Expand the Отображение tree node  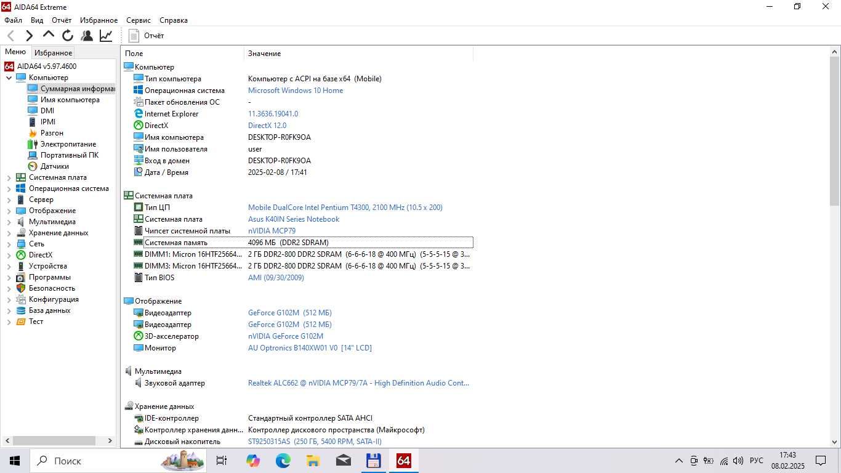point(9,211)
